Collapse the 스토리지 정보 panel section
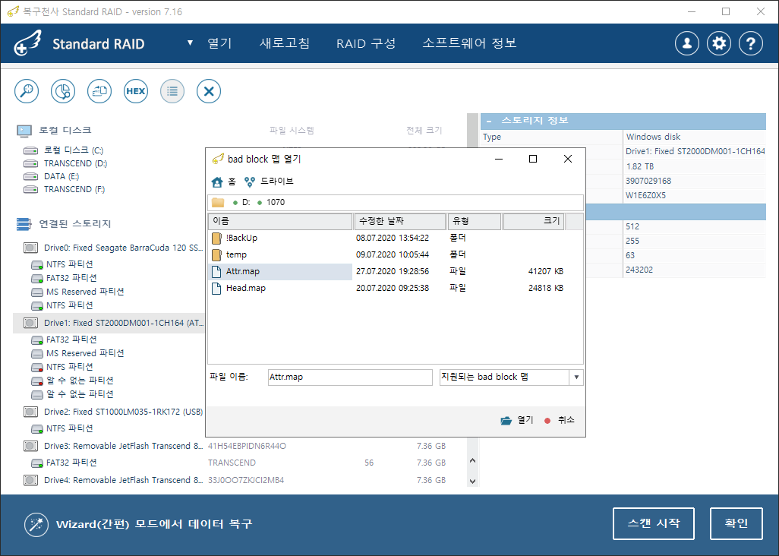 (x=490, y=121)
